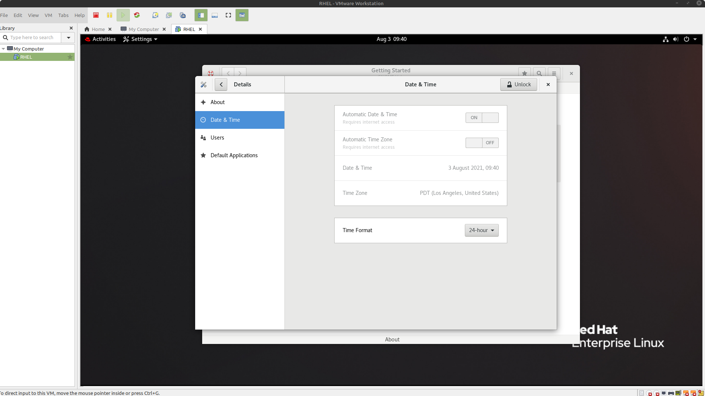Close the RHEL tab
Viewport: 705px width, 396px height.
(200, 29)
